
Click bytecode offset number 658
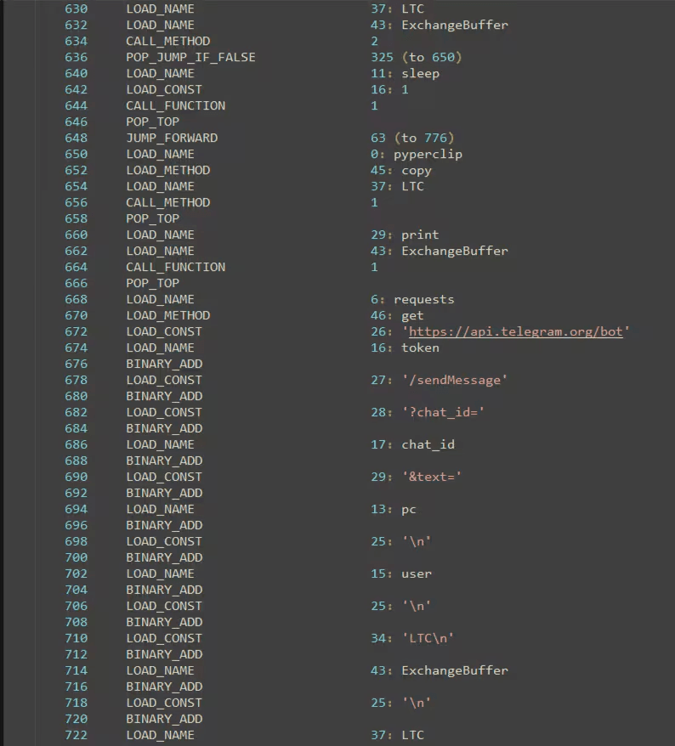point(77,218)
